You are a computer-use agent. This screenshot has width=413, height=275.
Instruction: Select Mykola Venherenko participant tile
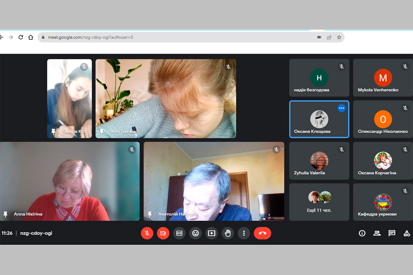(x=383, y=77)
